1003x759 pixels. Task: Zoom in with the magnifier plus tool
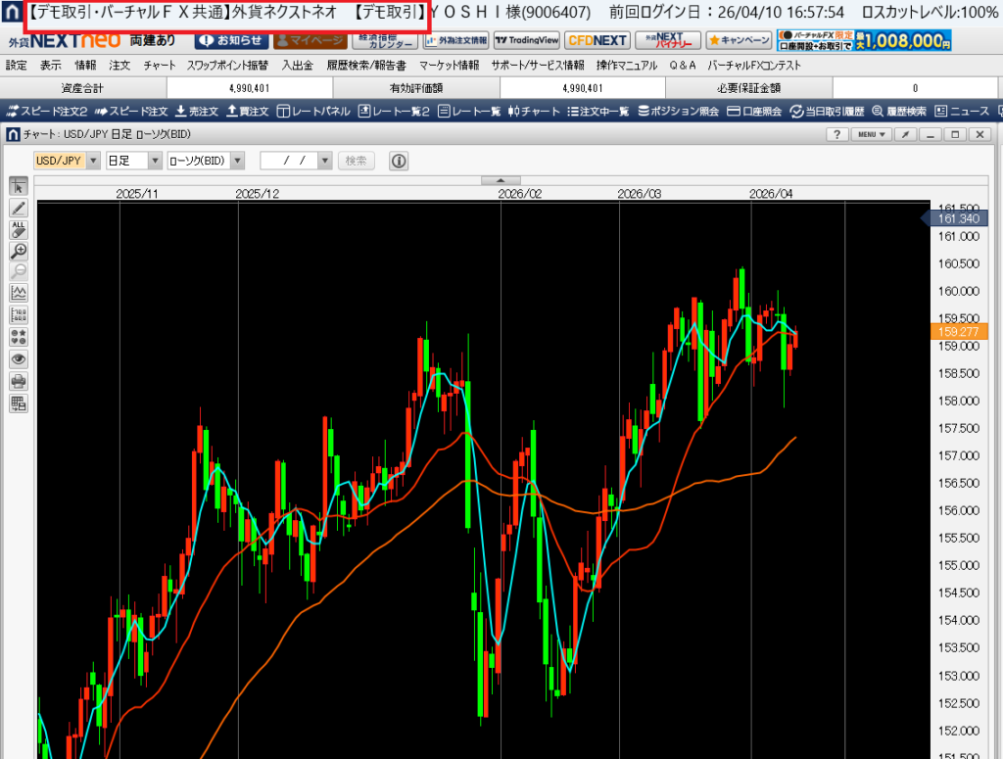[x=19, y=251]
